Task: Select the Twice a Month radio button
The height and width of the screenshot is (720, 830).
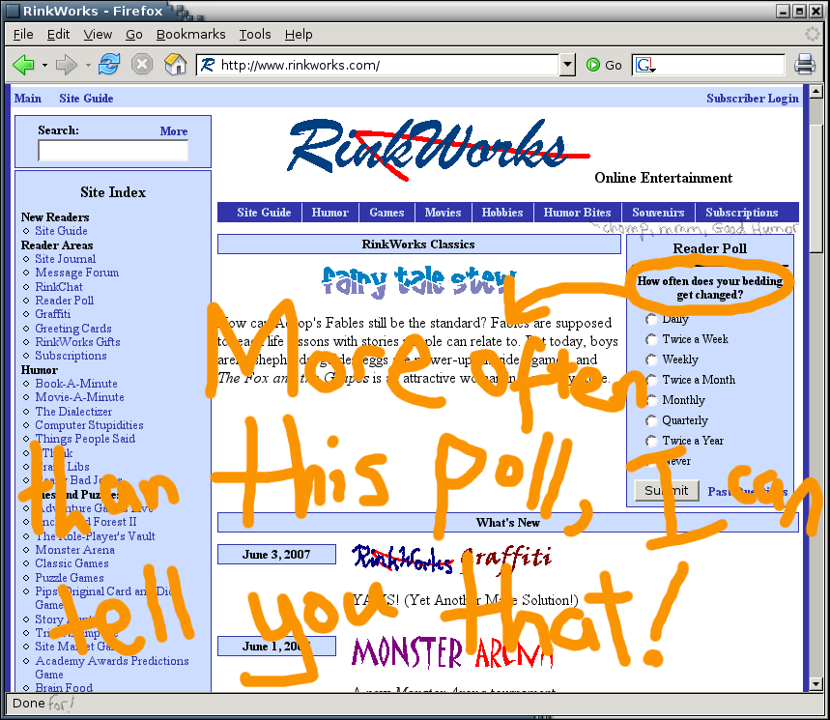Action: point(651,380)
